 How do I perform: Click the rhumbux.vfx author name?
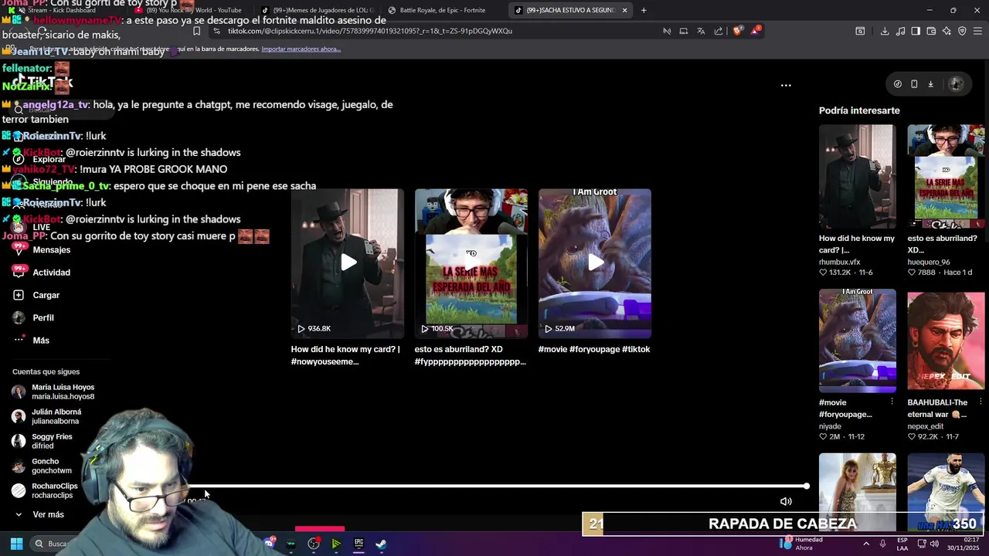pyautogui.click(x=839, y=262)
